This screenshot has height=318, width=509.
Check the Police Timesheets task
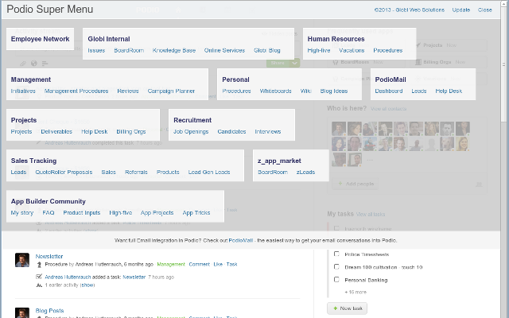(337, 254)
